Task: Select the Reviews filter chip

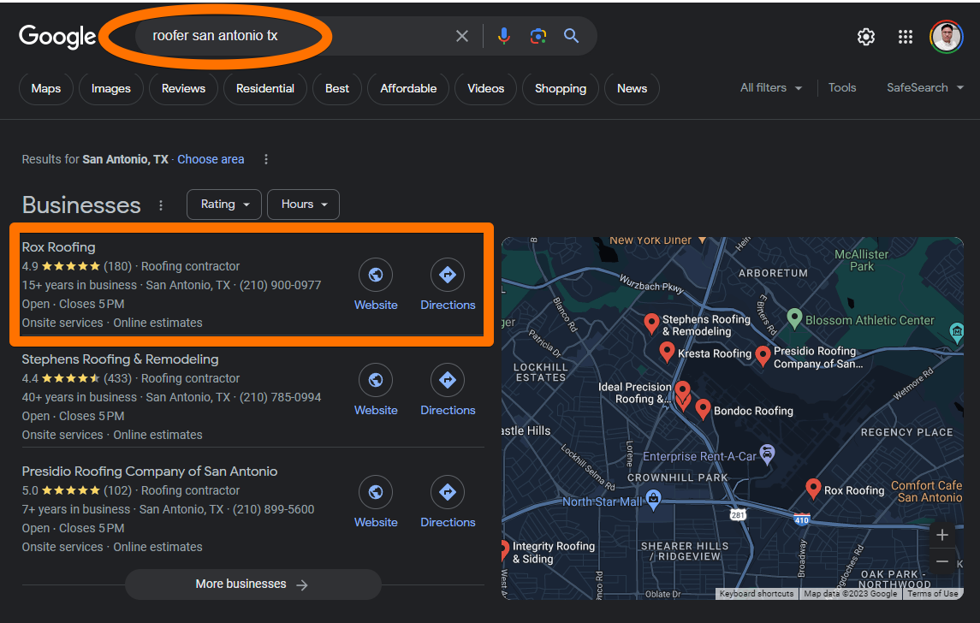Action: pos(183,89)
